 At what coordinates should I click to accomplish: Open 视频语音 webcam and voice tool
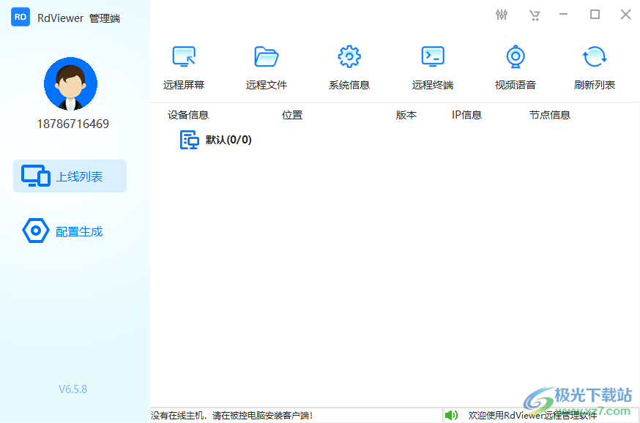click(x=516, y=67)
